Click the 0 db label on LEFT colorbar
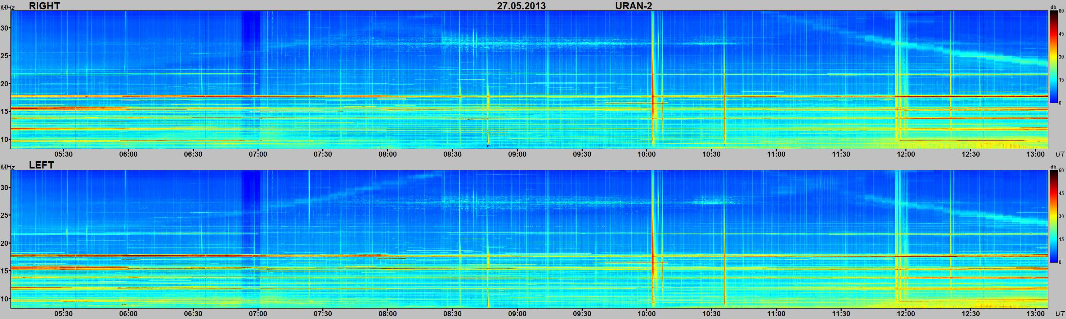Screen dimensions: 1066x319 coord(1060,262)
